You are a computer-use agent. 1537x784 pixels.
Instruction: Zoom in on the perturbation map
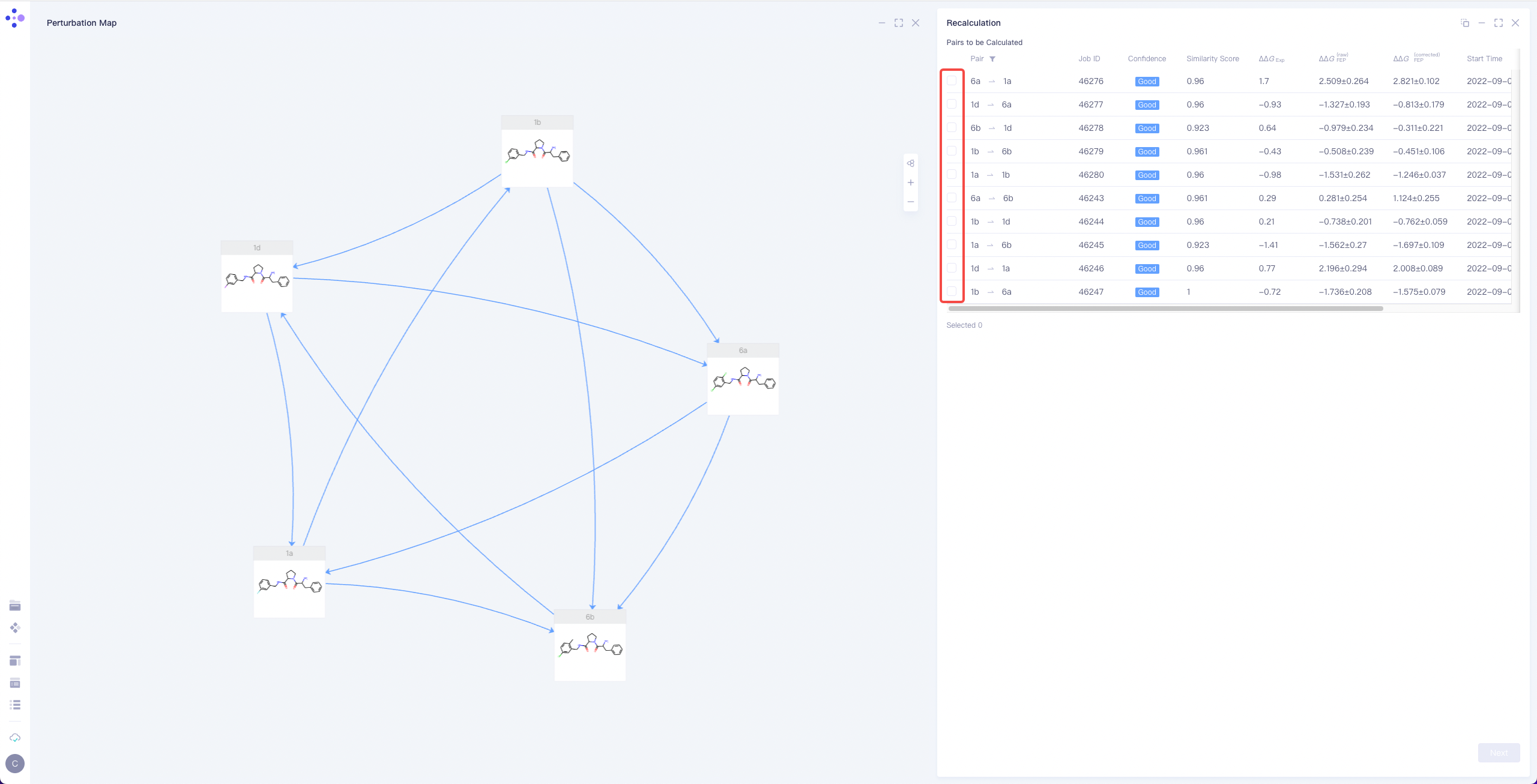coord(911,182)
